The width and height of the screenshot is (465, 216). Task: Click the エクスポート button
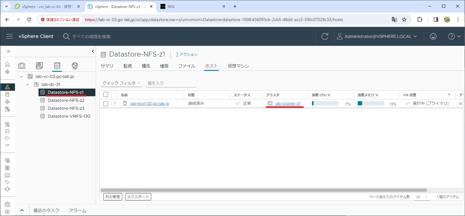tap(138, 197)
